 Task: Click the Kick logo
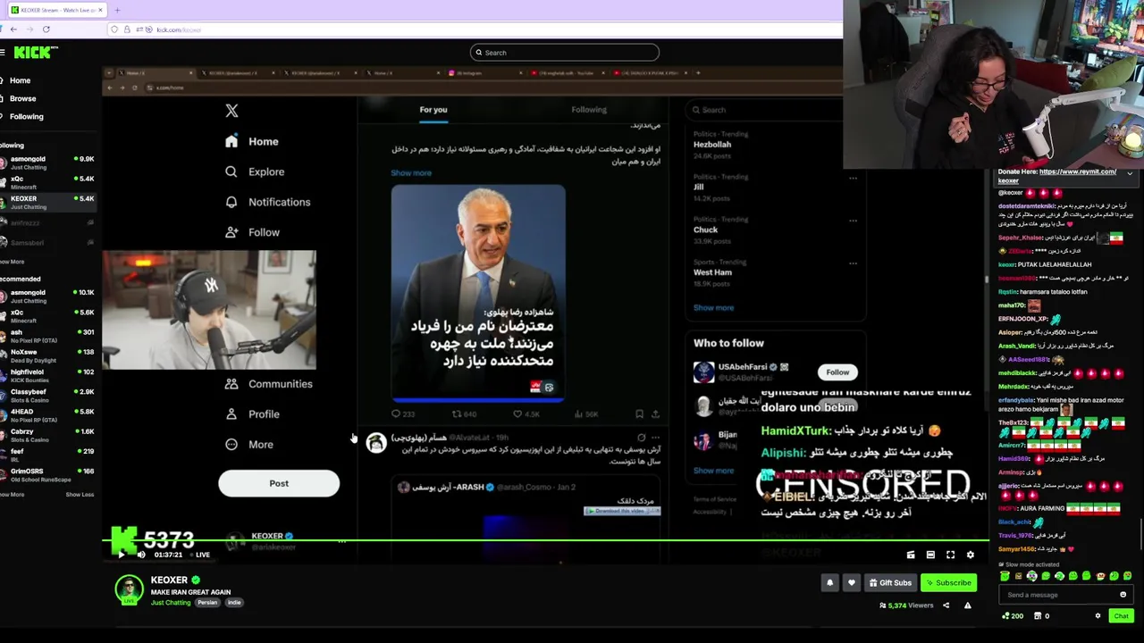tap(36, 53)
